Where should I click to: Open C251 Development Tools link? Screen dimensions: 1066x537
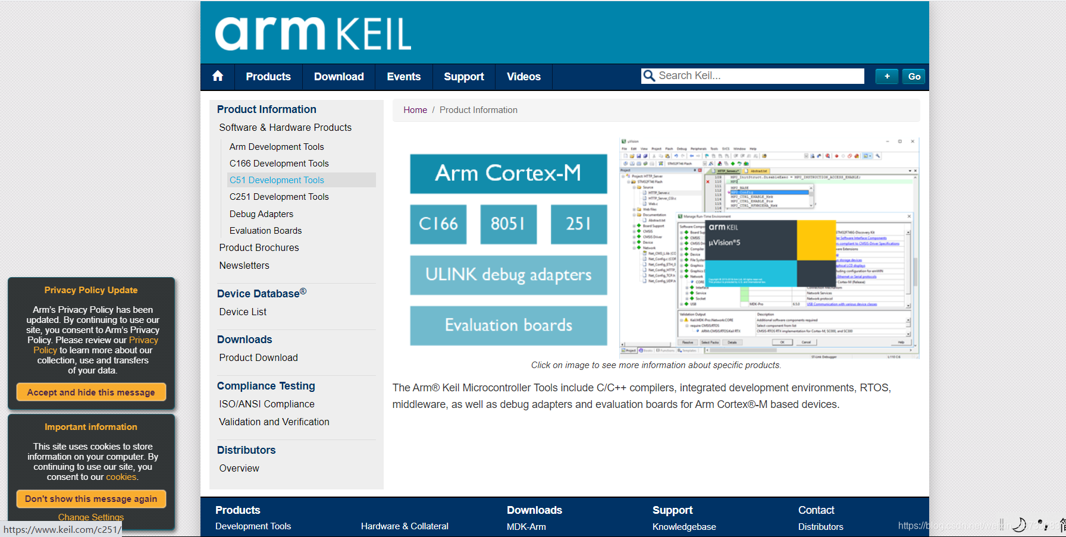(279, 197)
